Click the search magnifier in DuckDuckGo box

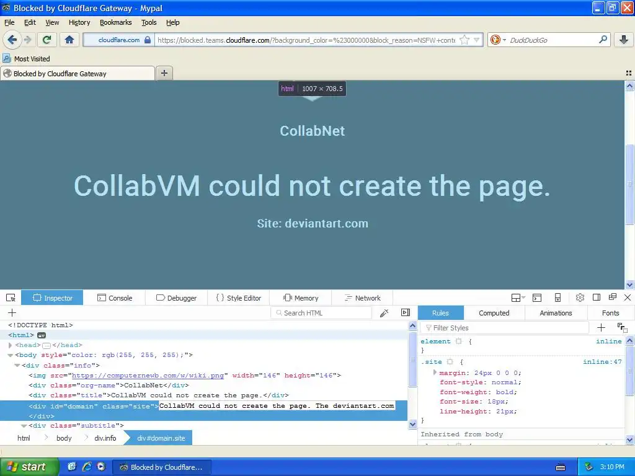(x=603, y=40)
